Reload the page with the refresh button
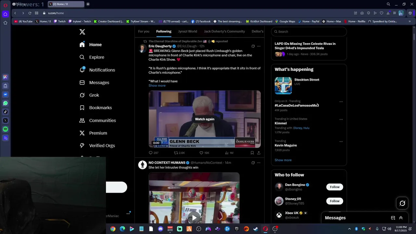This screenshot has height=234, width=416. pos(30,13)
